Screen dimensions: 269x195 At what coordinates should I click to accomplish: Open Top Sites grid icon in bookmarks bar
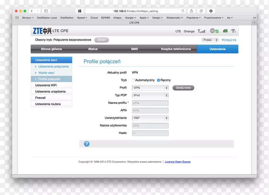point(17,18)
